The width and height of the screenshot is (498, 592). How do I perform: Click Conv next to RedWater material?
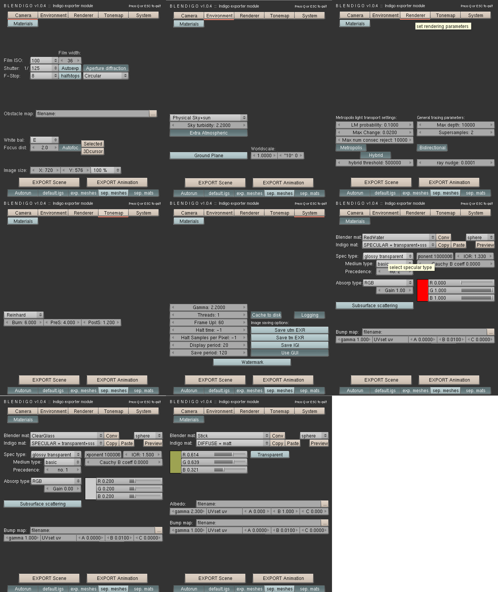pos(444,237)
